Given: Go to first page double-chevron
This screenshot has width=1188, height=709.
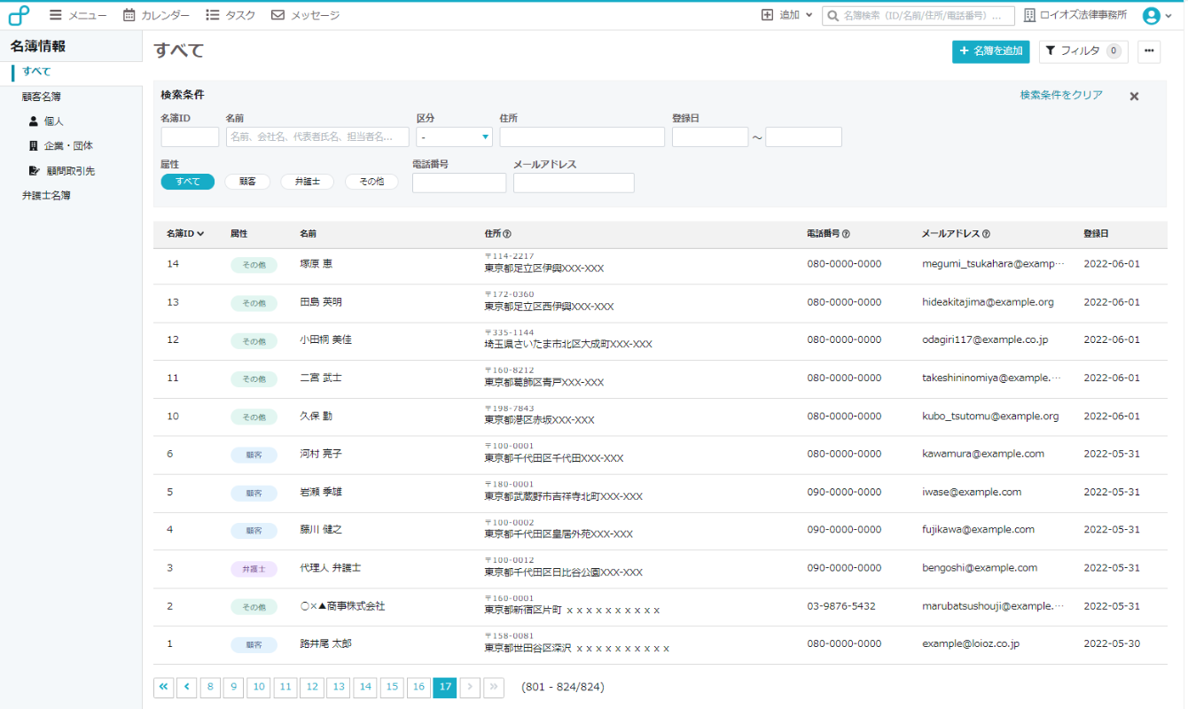Looking at the screenshot, I should coord(164,687).
